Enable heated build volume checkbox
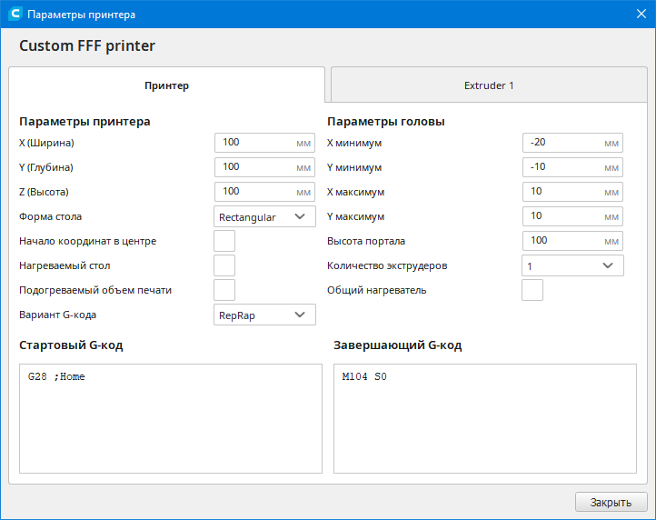 coord(224,290)
